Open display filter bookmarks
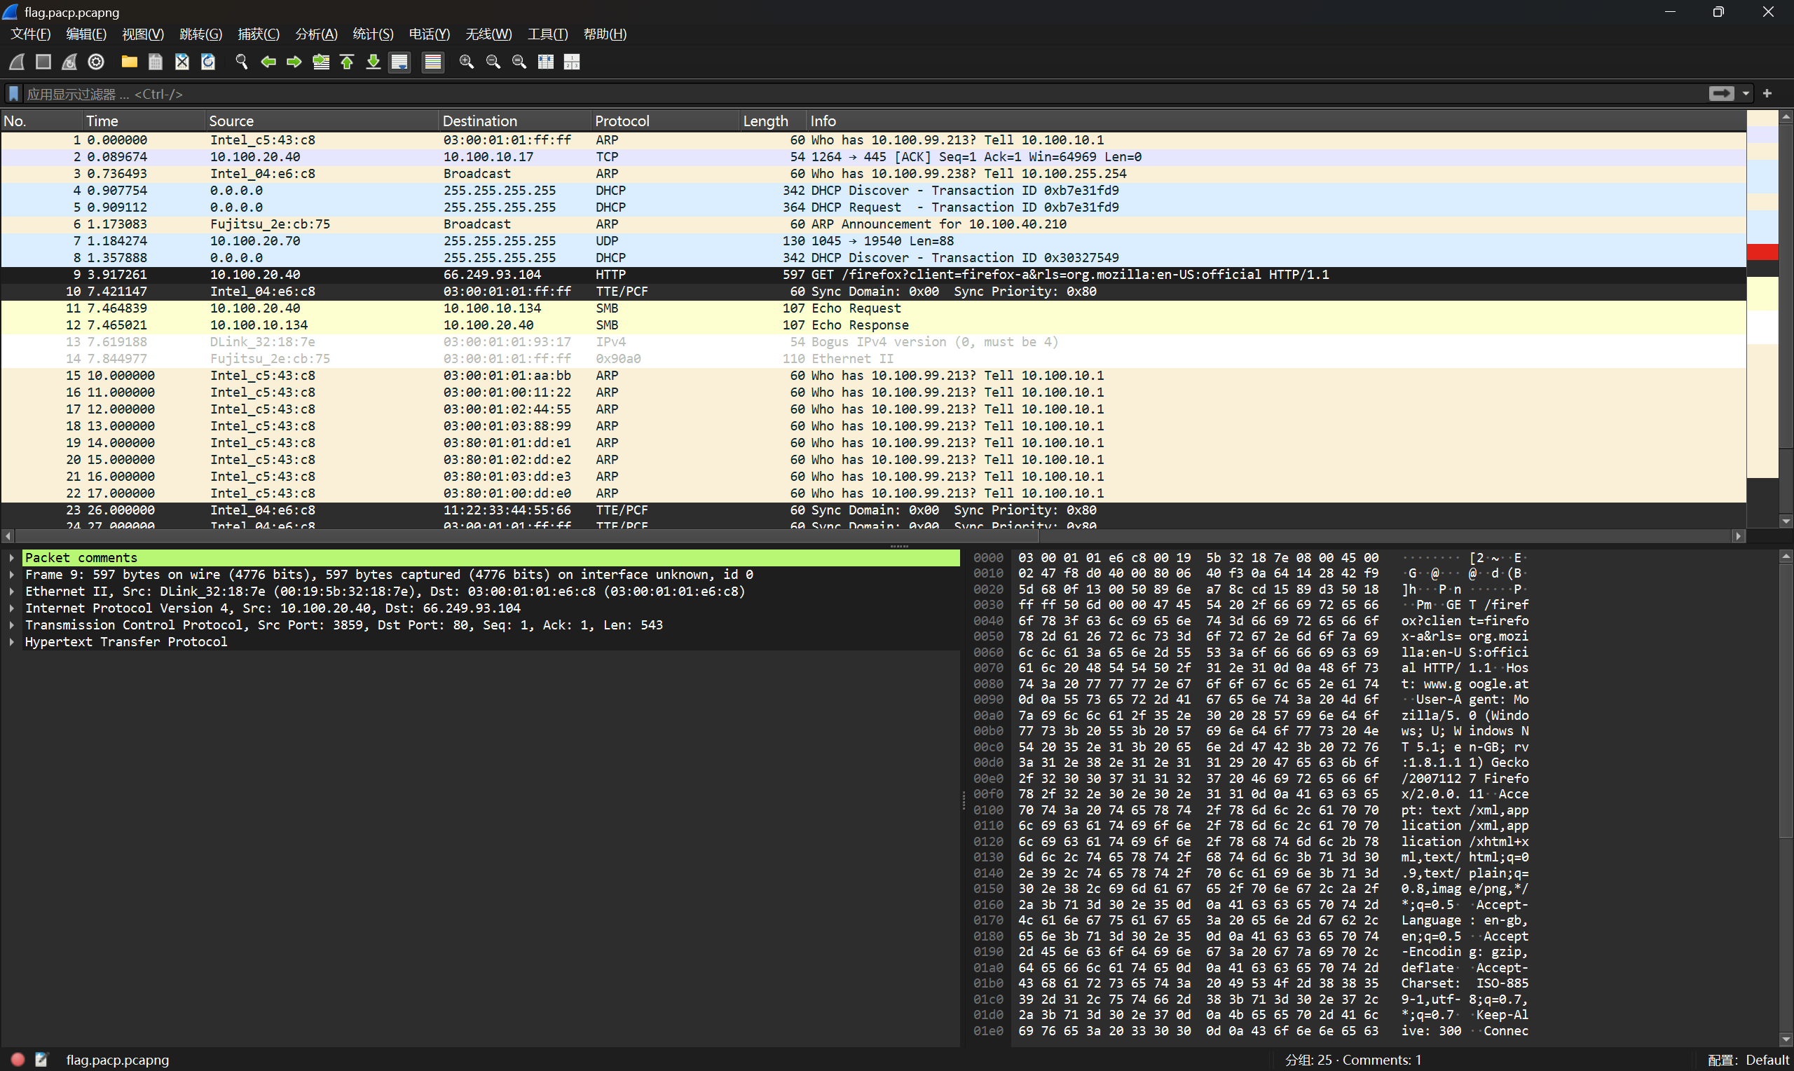This screenshot has height=1071, width=1794. (13, 94)
